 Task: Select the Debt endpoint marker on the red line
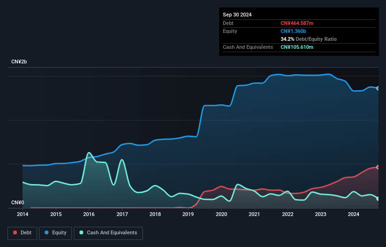click(x=378, y=167)
